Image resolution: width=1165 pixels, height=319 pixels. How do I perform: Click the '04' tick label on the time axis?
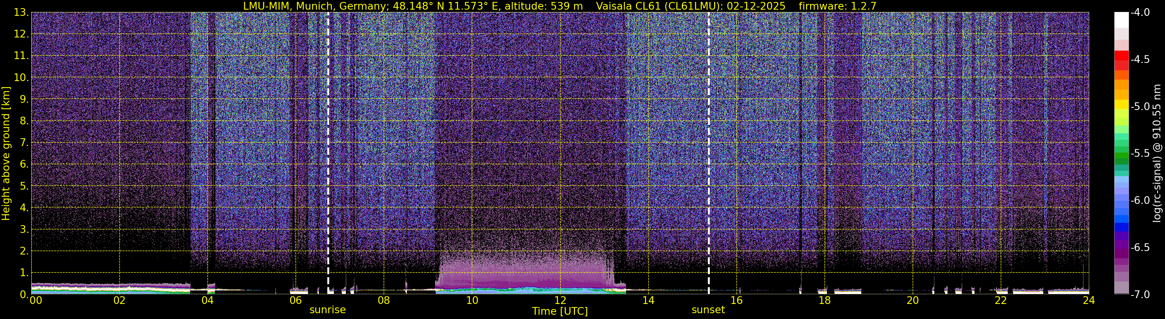207,301
